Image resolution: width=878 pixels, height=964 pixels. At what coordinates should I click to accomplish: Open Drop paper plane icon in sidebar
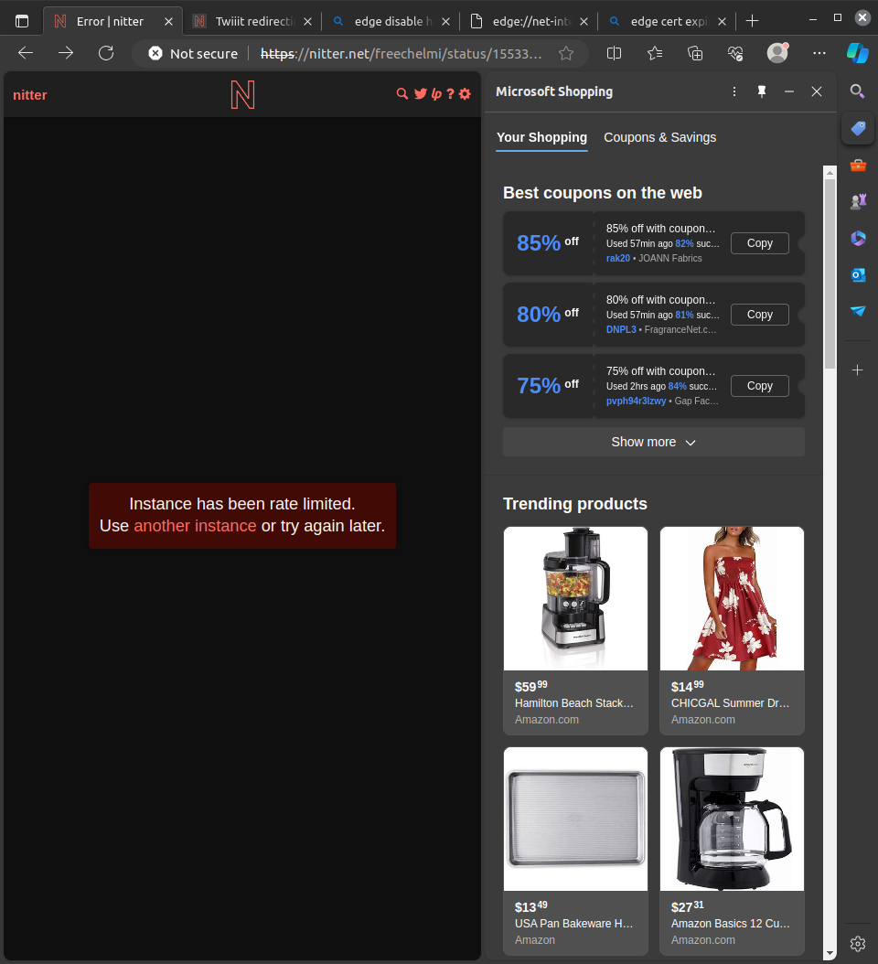tap(858, 311)
